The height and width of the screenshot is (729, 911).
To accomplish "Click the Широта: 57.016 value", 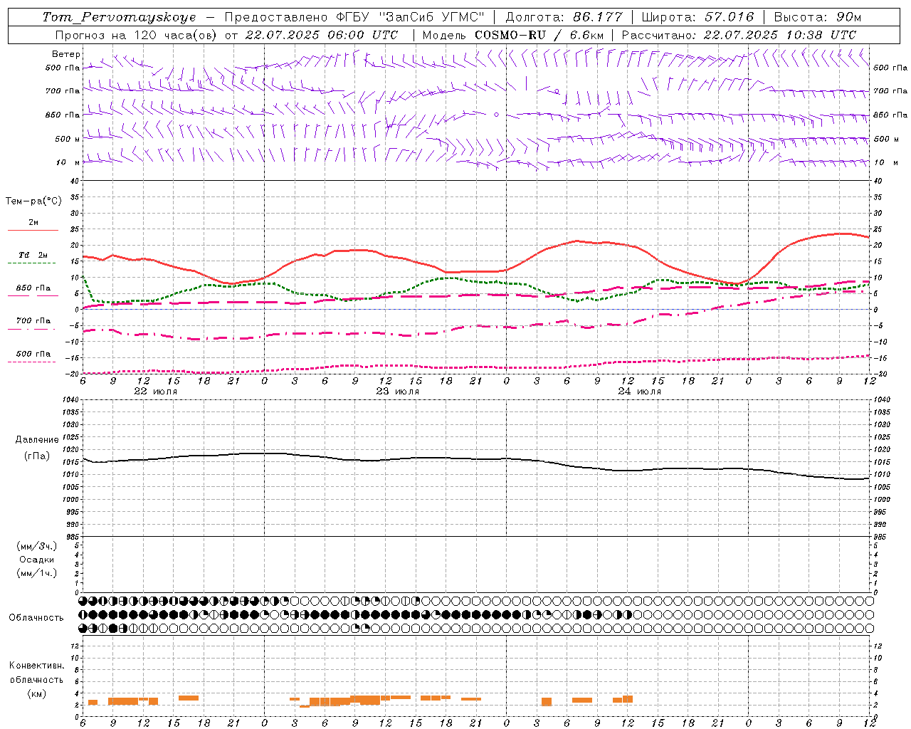I will tap(697, 17).
